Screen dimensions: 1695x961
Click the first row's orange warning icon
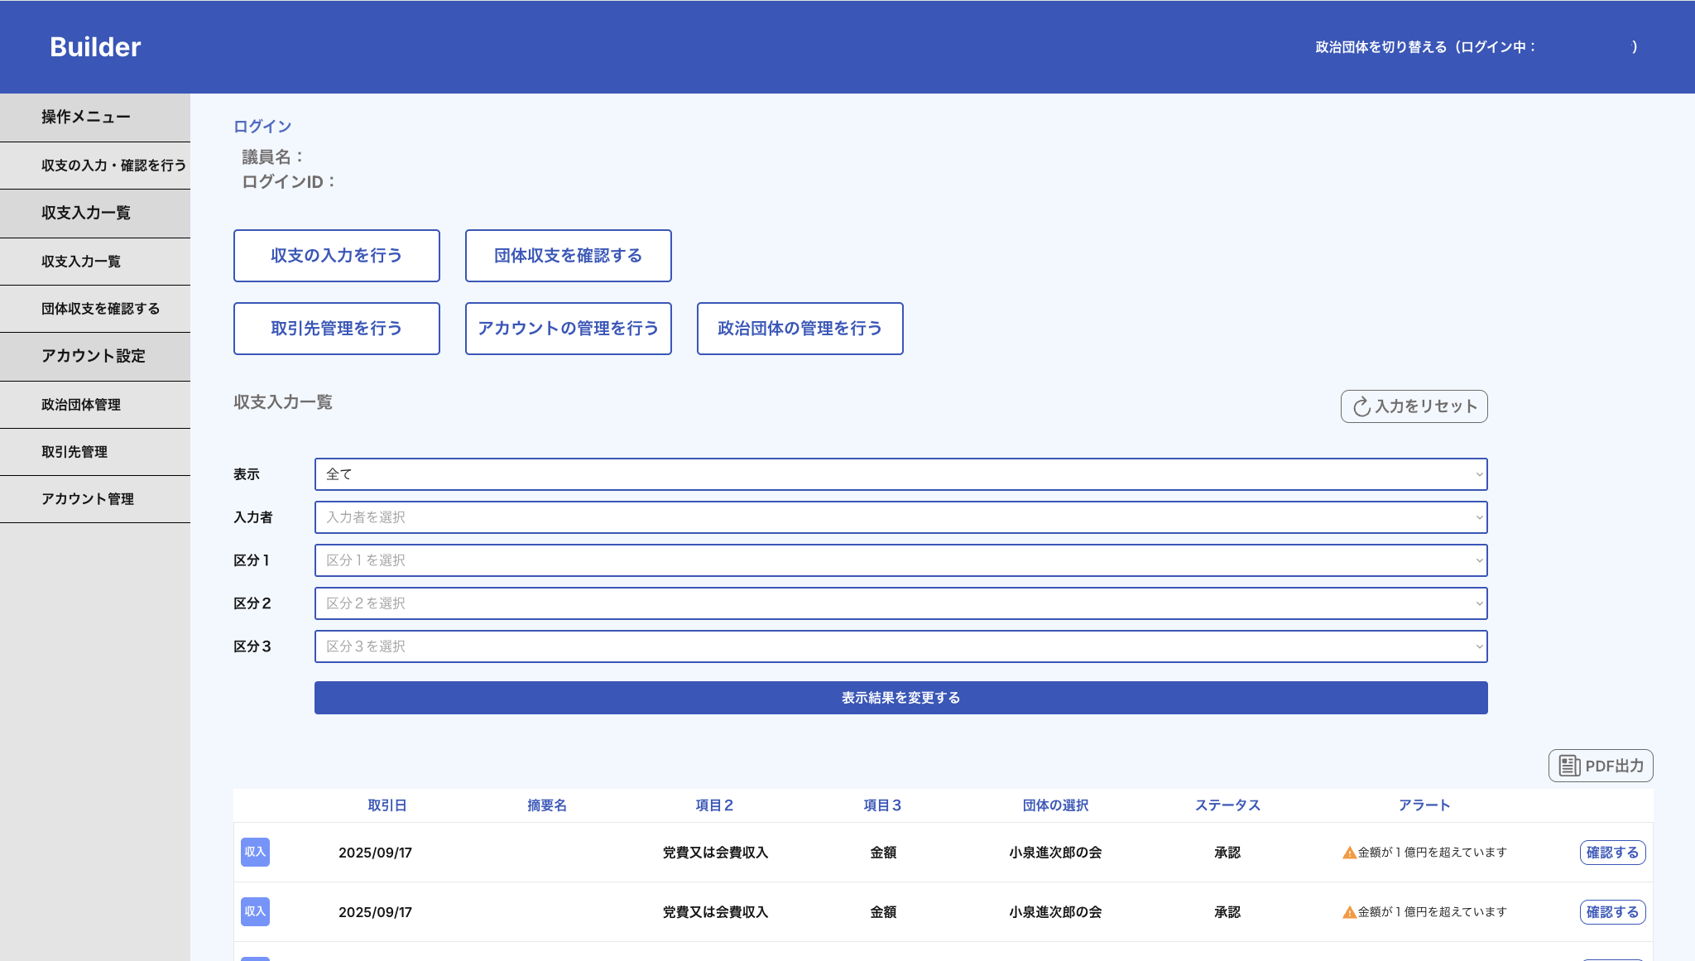1349,853
